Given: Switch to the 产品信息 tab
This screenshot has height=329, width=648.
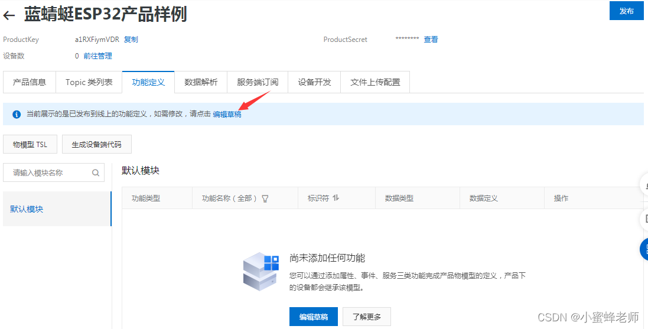Looking at the screenshot, I should (x=30, y=82).
